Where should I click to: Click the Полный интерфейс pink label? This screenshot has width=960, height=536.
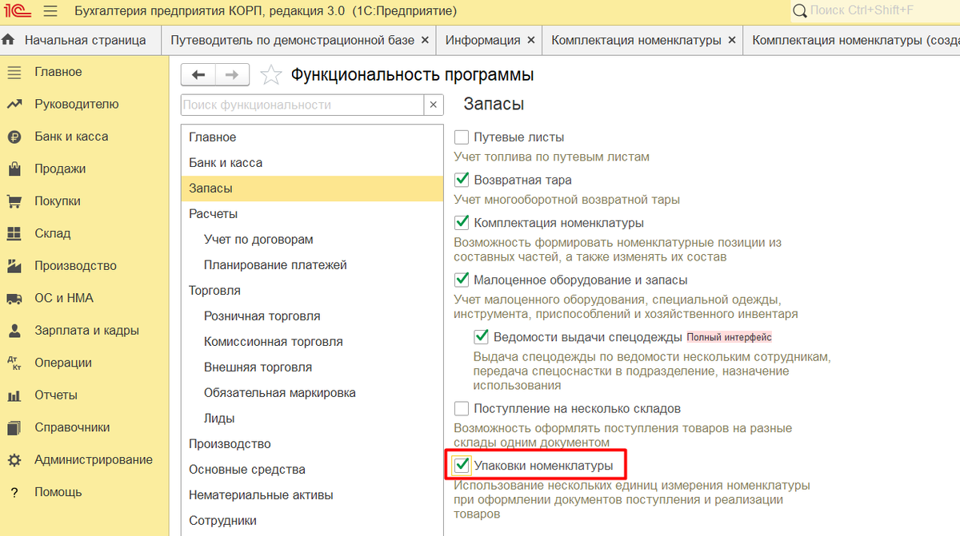pos(729,337)
